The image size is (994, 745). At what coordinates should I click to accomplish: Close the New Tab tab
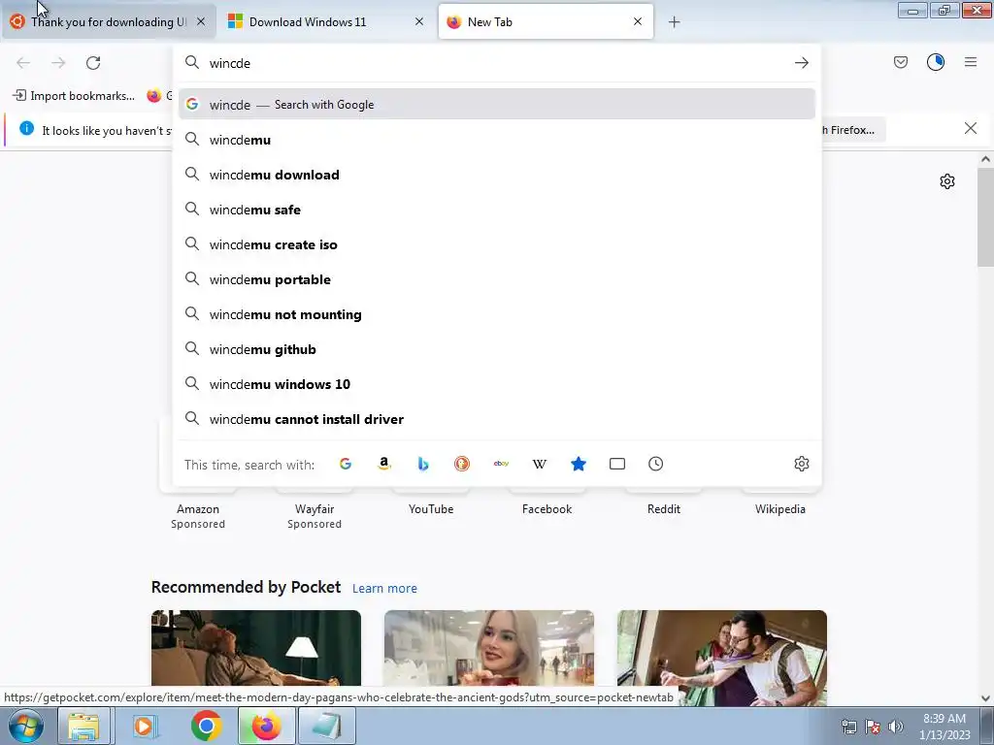638,21
